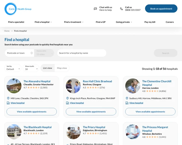The height and width of the screenshot is (145, 182).
Task: Click View hospital link for Clementine Churchill
Action: tap(136, 103)
